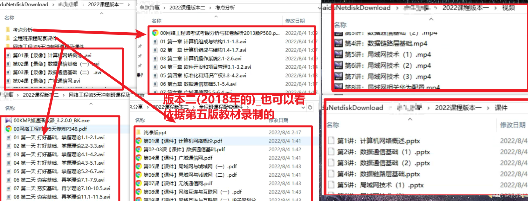The image size is (528, 201).
Task: Click chevron after duNetdiskDownload in top-left window
Action: pyautogui.click(x=53, y=4)
